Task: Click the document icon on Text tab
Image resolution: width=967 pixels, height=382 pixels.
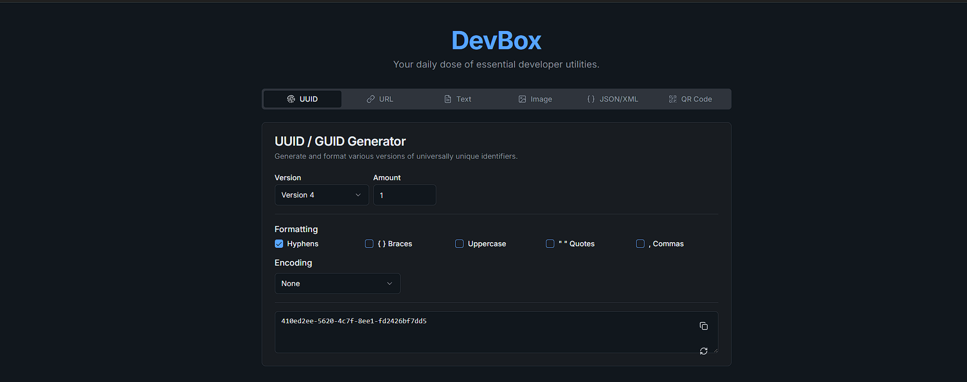Action: tap(448, 99)
